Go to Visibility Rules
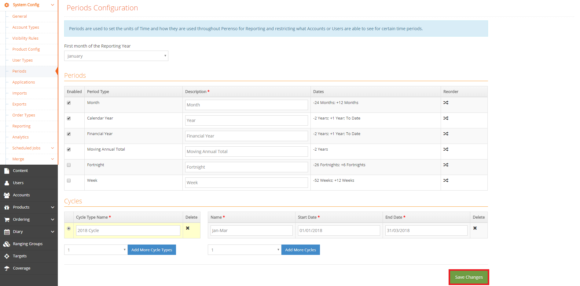580x286 pixels. pos(25,38)
